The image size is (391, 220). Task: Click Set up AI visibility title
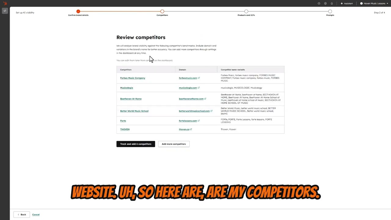(25, 13)
